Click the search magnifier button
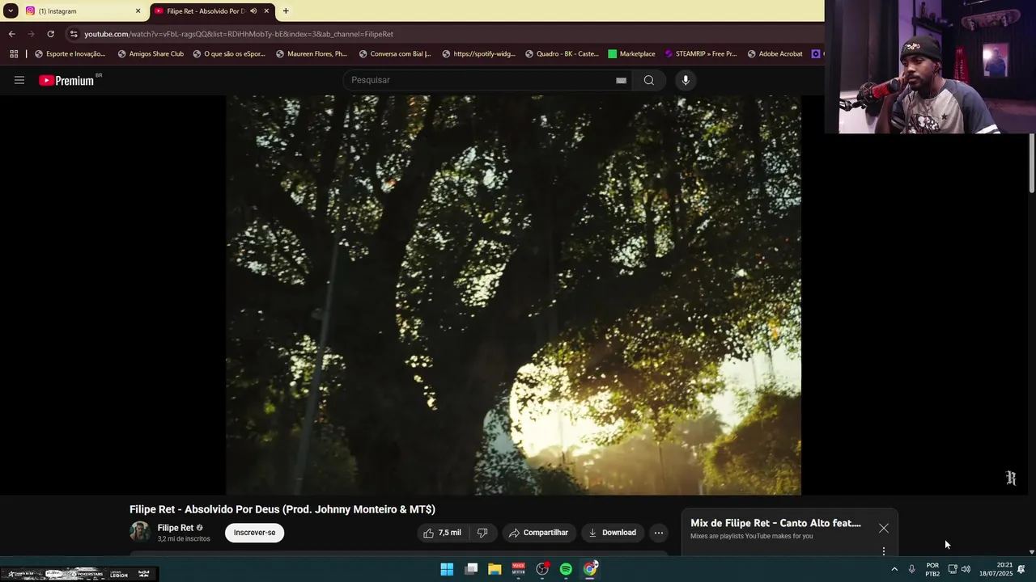Screen dimensions: 1036x582 click(649, 80)
